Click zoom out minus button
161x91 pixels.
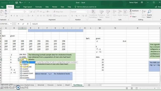pos(140,88)
